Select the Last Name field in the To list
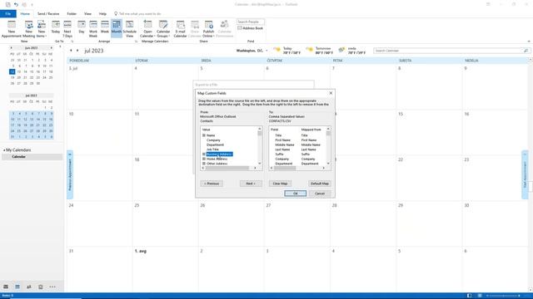533x299 pixels. tap(282, 149)
